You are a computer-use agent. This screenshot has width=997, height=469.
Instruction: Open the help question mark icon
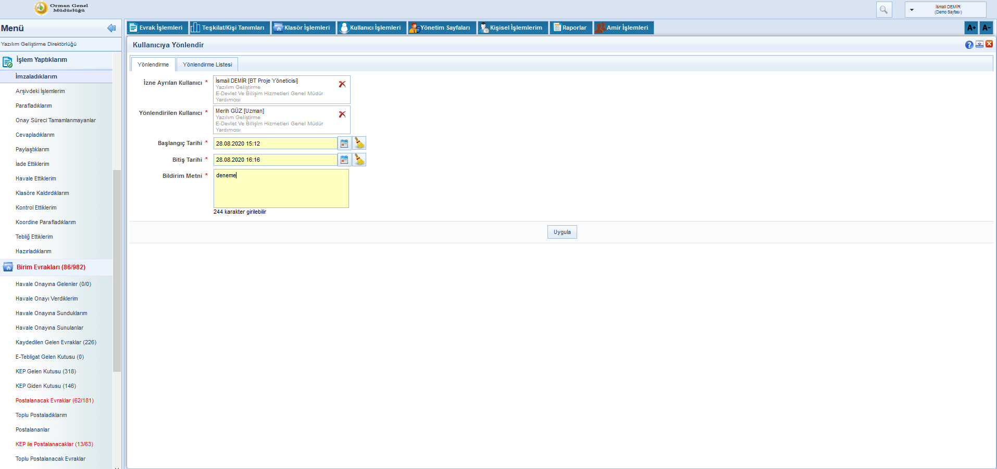point(969,45)
